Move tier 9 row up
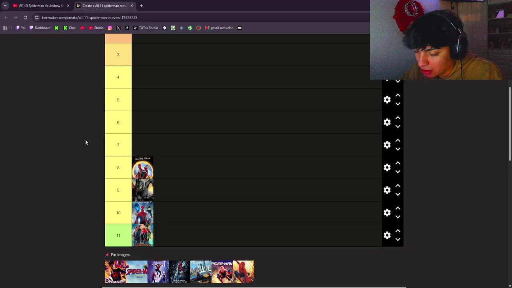Image resolution: width=512 pixels, height=288 pixels. [x=398, y=186]
